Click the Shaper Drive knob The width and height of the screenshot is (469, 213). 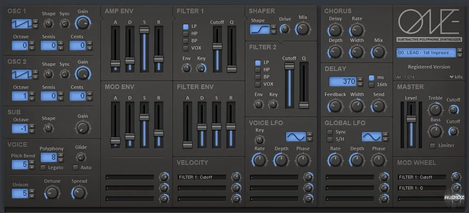tap(285, 29)
